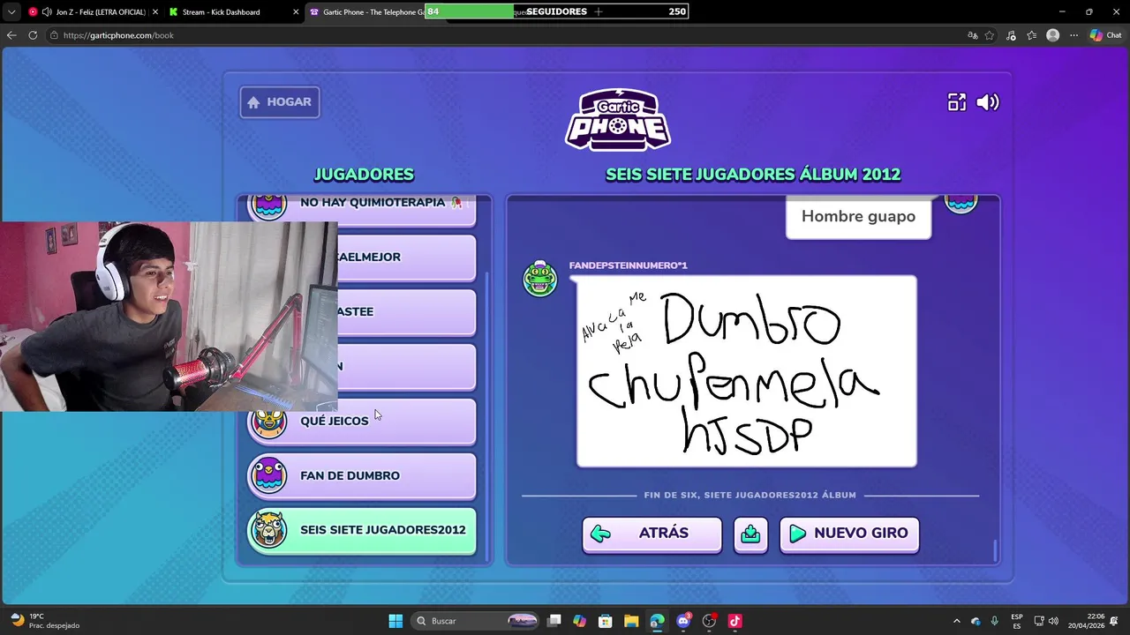Open the browser tab list dropdown
The image size is (1130, 635).
coord(11,12)
